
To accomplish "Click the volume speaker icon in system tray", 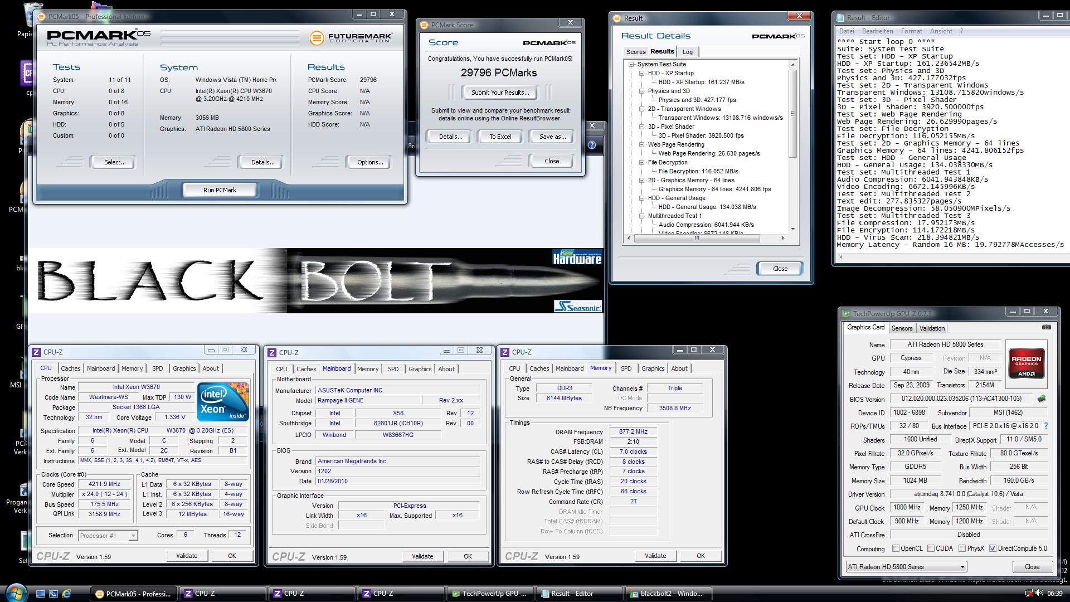I will (1039, 593).
